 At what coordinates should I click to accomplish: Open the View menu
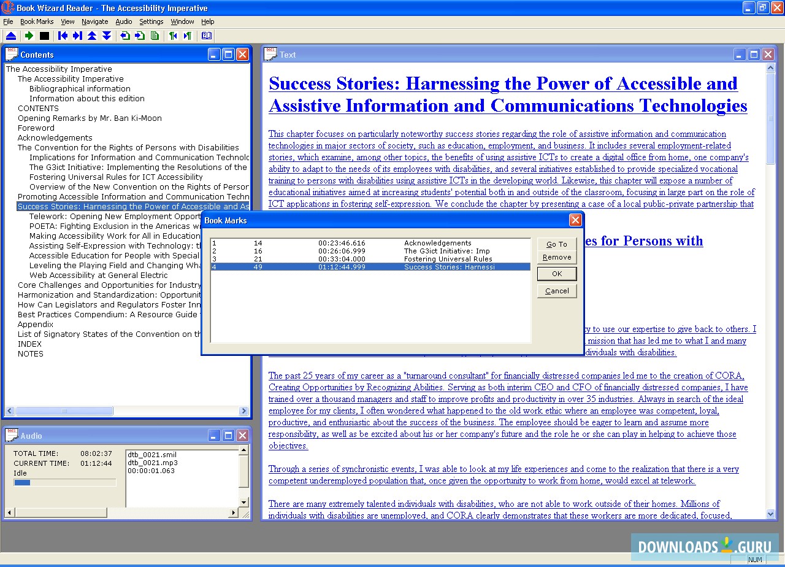(x=67, y=21)
